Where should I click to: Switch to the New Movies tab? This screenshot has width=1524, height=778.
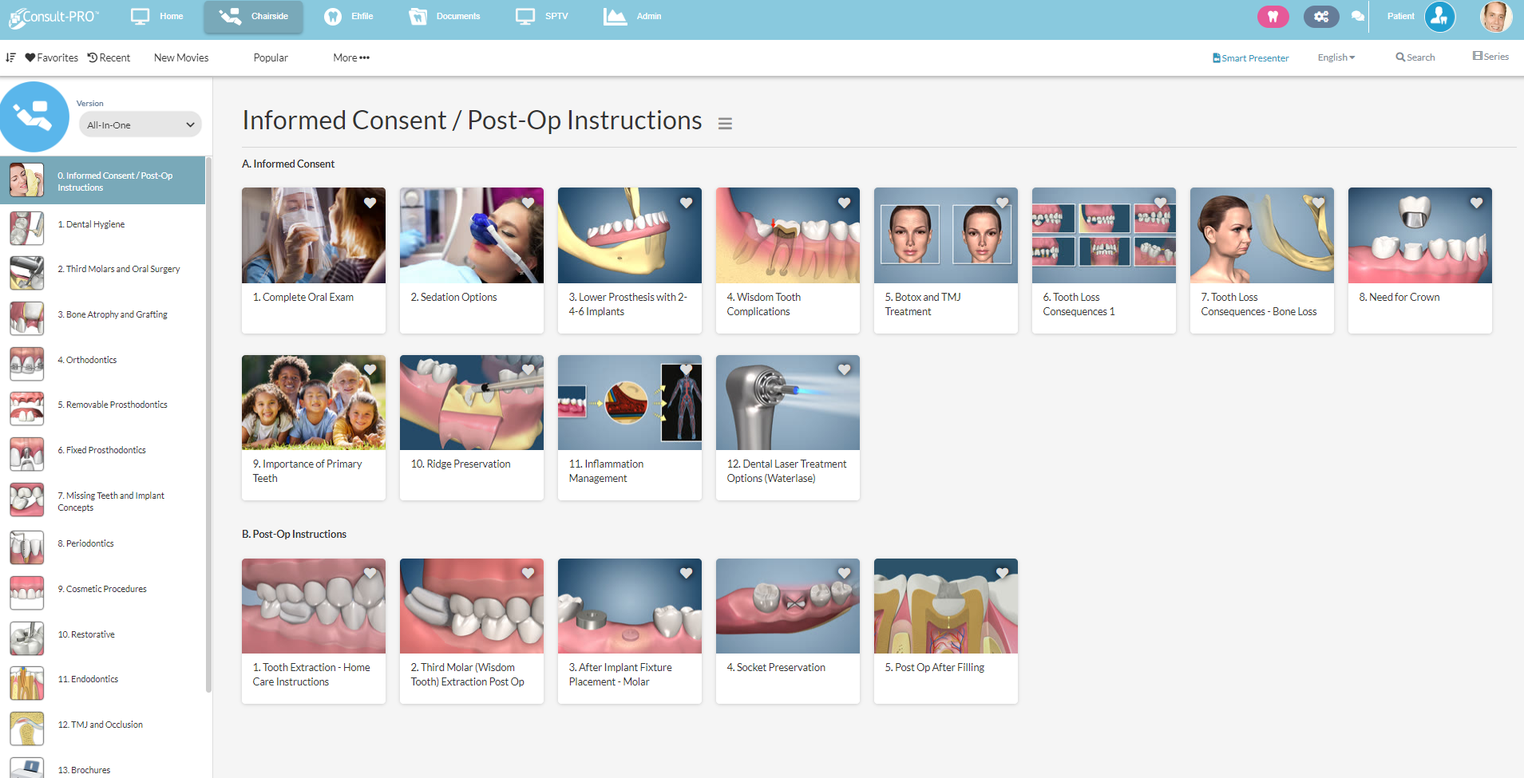tap(180, 57)
